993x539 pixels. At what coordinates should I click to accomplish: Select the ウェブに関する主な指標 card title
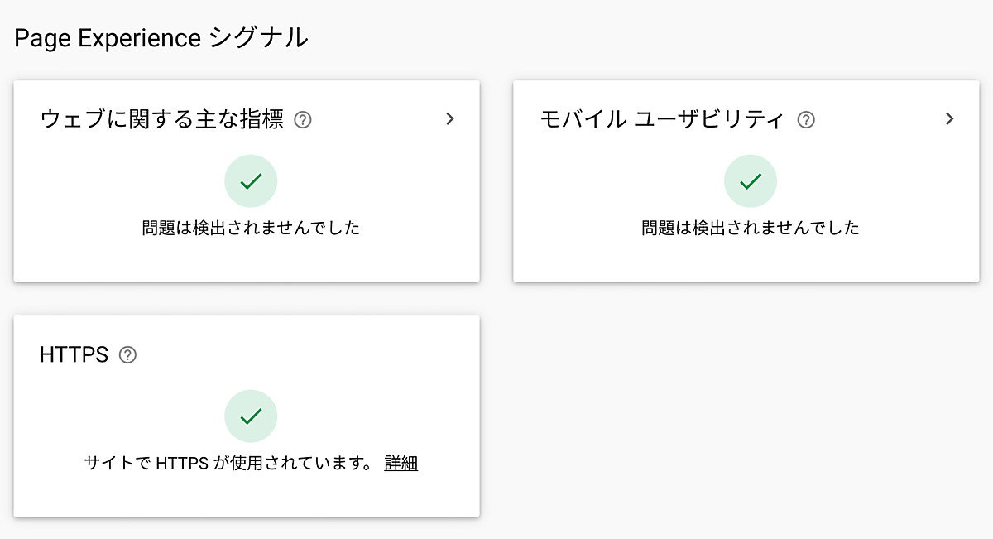[x=162, y=120]
